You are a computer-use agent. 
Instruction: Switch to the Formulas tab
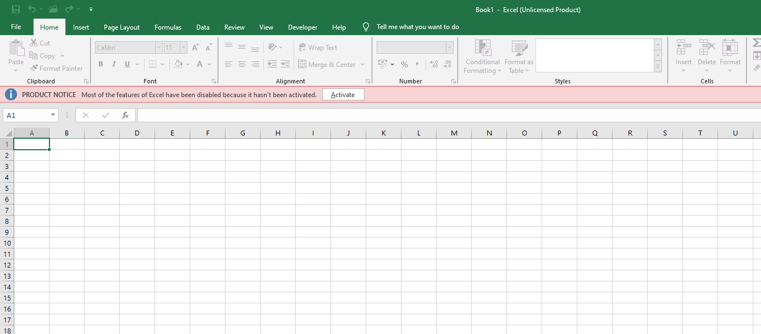168,27
